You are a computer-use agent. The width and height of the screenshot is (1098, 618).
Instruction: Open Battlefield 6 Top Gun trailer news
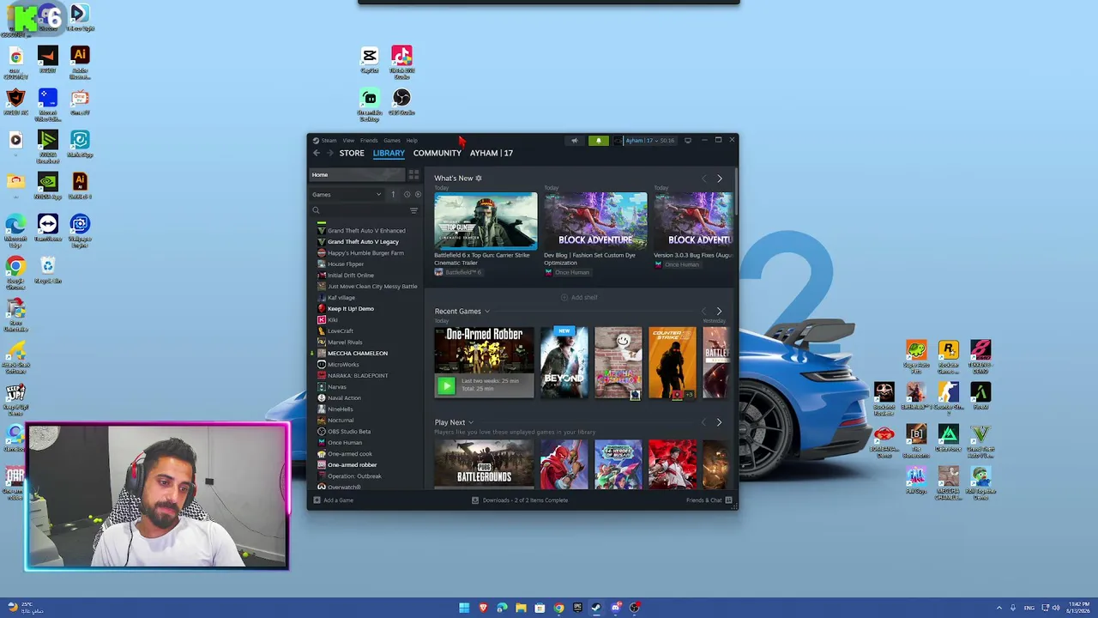[486, 221]
